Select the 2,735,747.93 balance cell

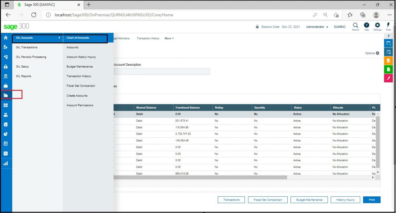183,134
